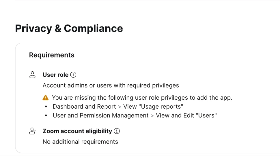Viewport: 280px width, 156px height.
Task: Click the Privacy & Compliance heading
Action: pyautogui.click(x=69, y=28)
